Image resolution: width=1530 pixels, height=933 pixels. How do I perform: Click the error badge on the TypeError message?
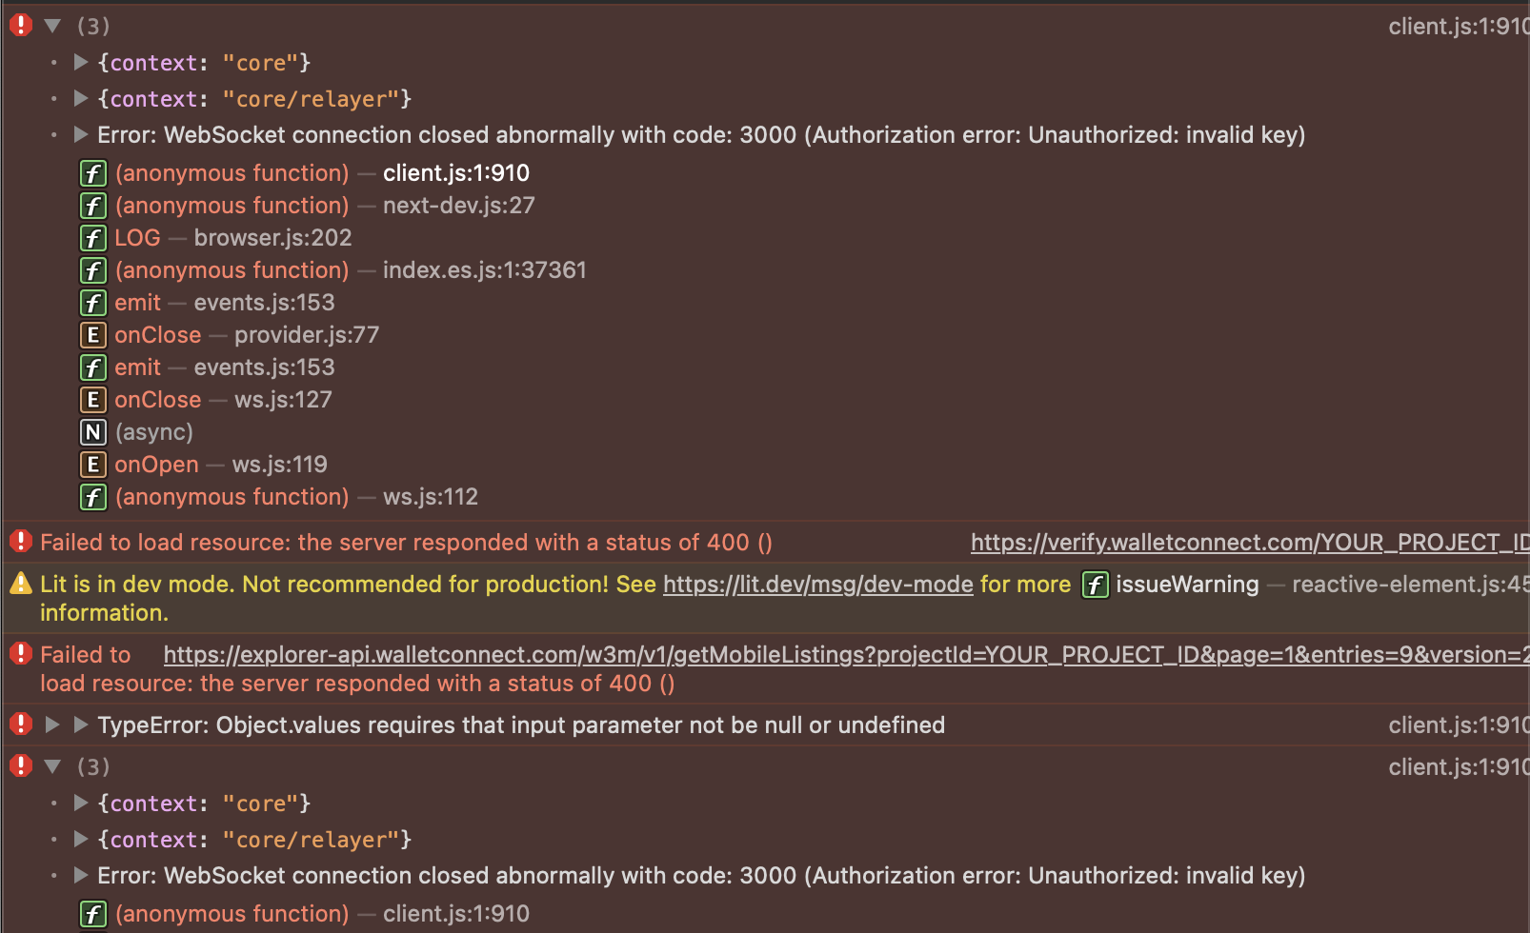point(20,725)
